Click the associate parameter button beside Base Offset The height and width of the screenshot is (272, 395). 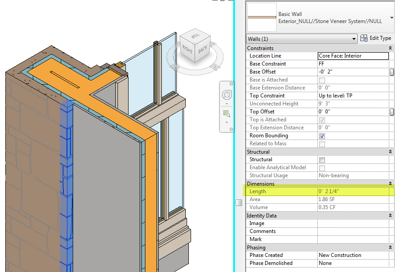(392, 71)
